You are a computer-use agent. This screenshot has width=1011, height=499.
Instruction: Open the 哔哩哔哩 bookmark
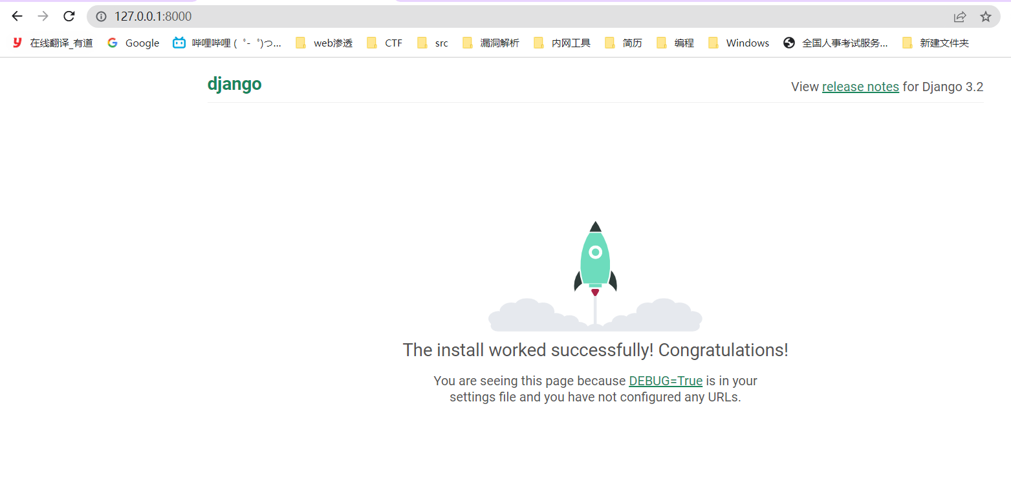pyautogui.click(x=227, y=43)
